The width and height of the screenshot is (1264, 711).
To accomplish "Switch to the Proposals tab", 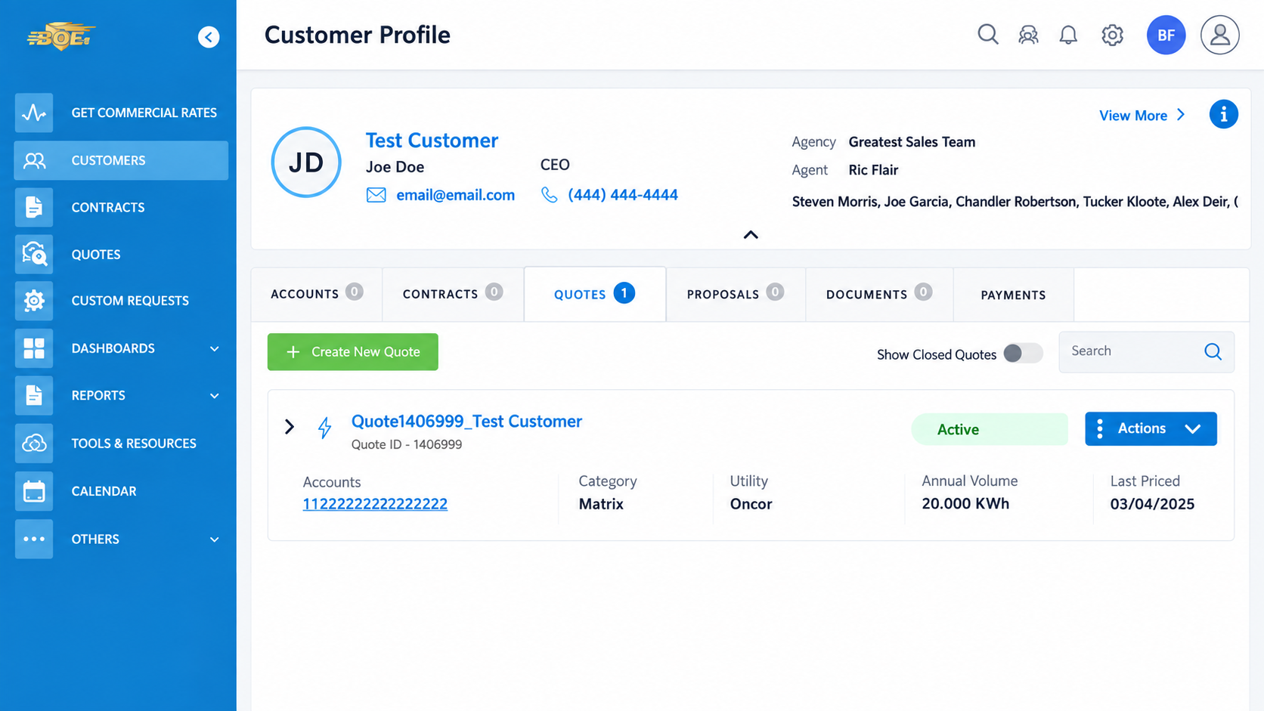I will [736, 294].
